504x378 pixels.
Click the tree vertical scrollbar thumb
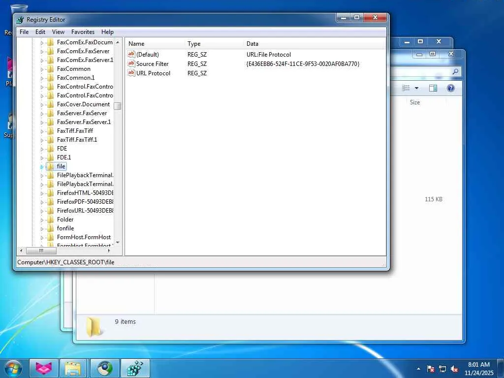point(118,106)
